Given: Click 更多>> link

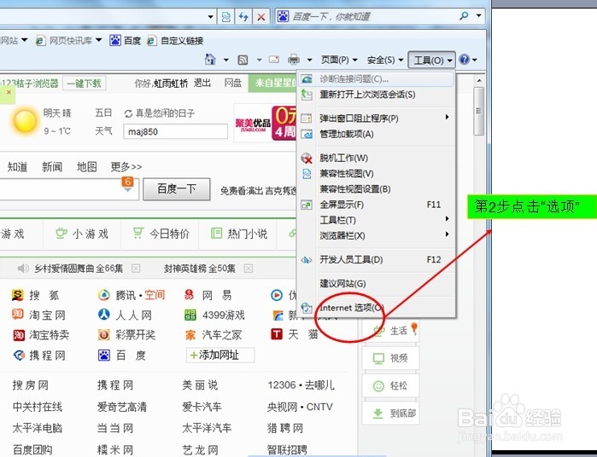Looking at the screenshot, I should click(x=126, y=166).
